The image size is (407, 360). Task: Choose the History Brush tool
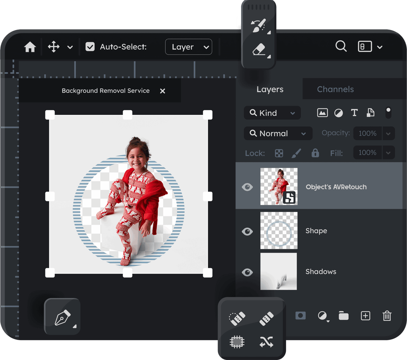[258, 26]
